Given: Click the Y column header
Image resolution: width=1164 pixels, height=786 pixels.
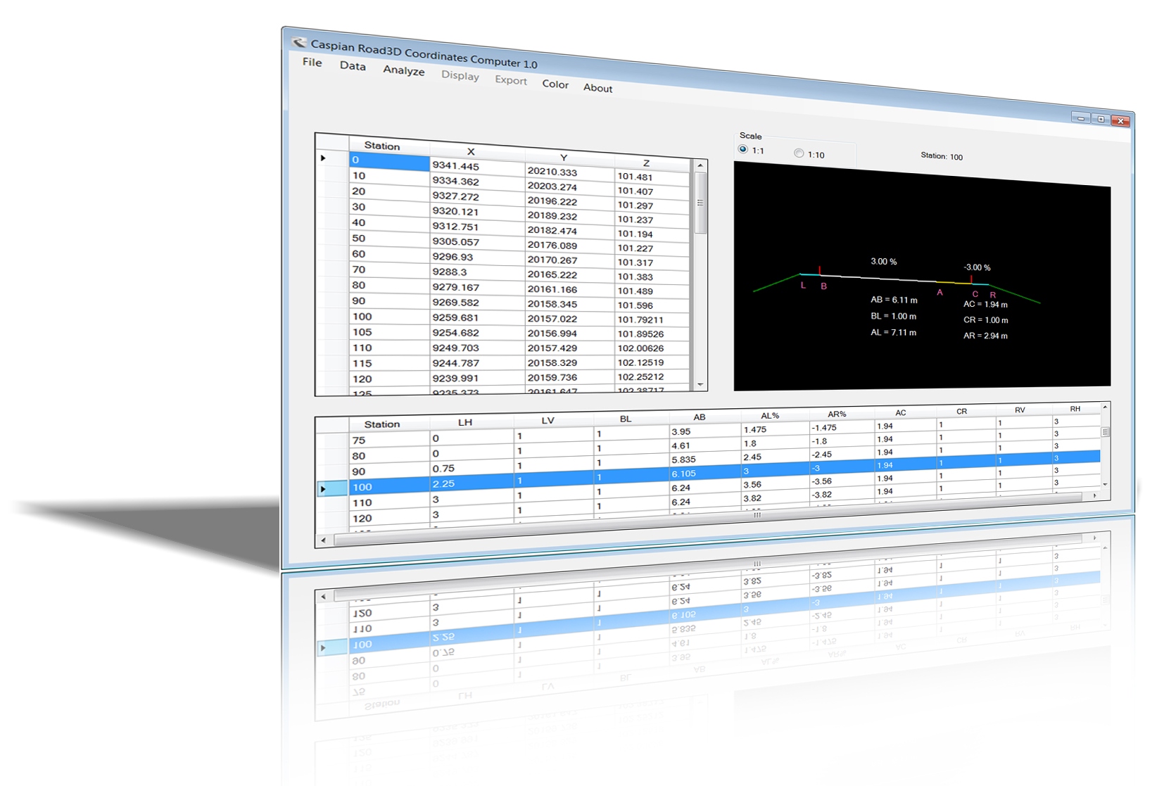Looking at the screenshot, I should pyautogui.click(x=564, y=157).
